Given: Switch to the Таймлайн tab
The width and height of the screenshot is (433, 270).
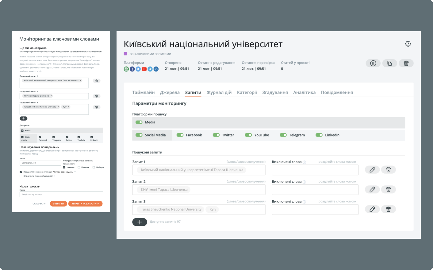Looking at the screenshot, I should (144, 92).
